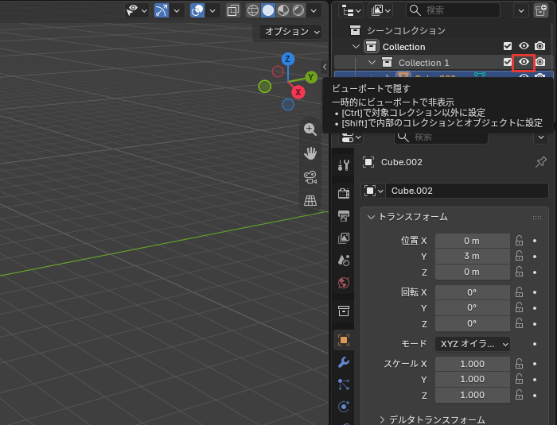Open the Physics properties tab

click(x=344, y=407)
